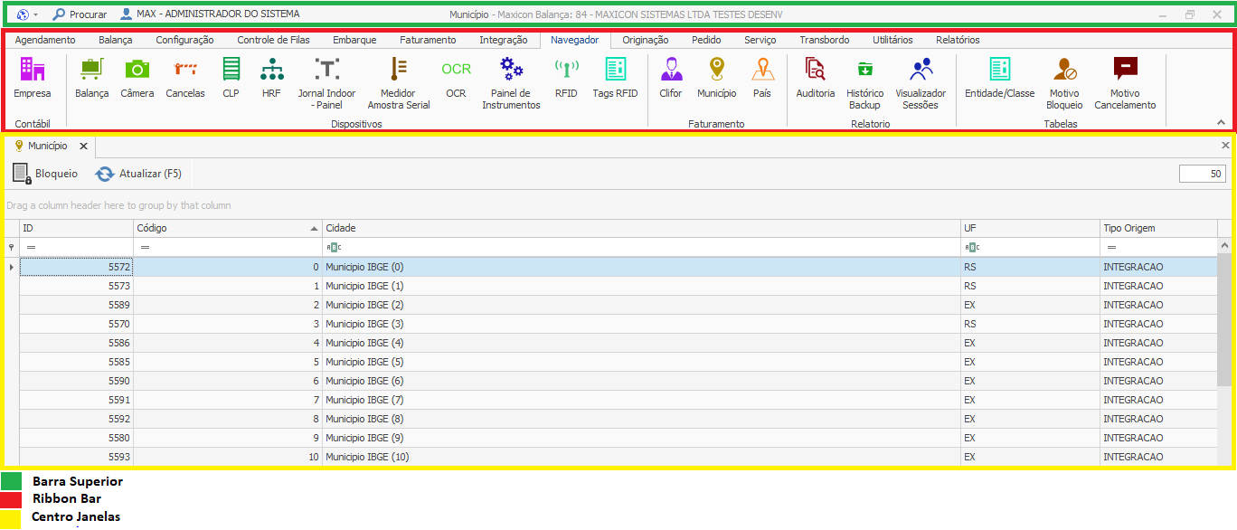Open the HRF device icon
Screen dimensions: 1237x530
point(271,79)
